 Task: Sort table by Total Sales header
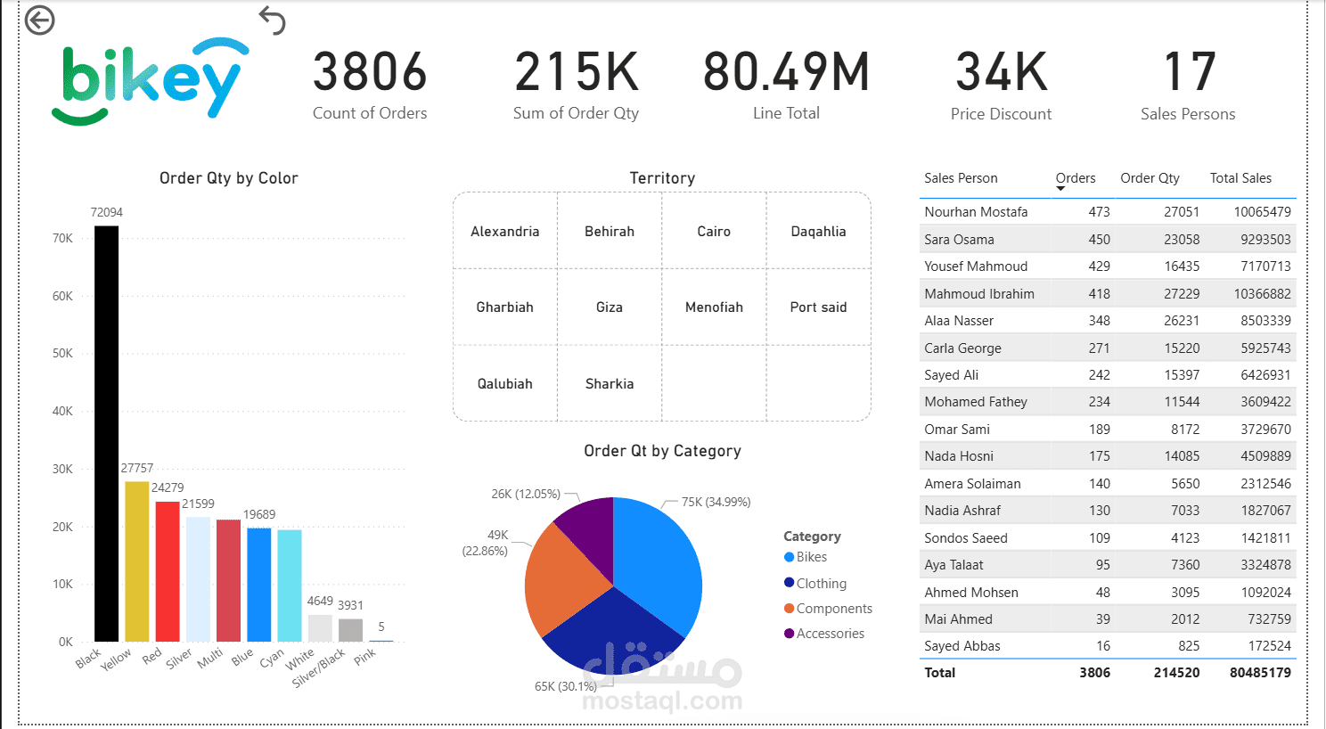click(1240, 178)
